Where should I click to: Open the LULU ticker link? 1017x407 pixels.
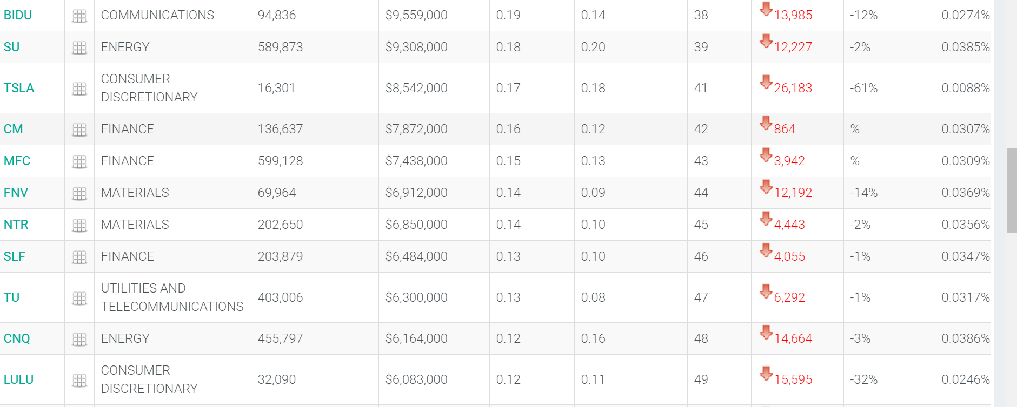[18, 379]
